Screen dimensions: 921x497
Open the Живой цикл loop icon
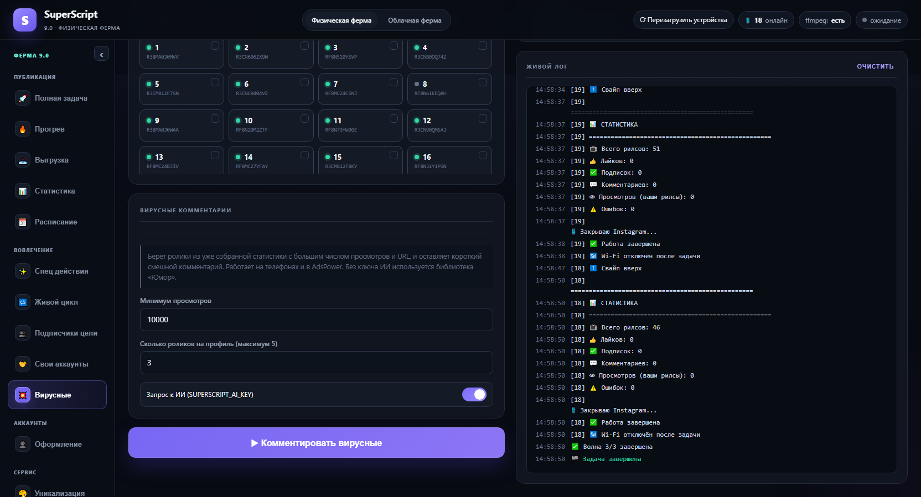pos(23,302)
